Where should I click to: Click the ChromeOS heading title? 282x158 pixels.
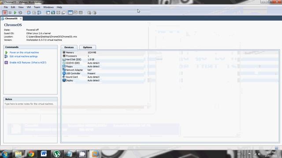coord(13,25)
